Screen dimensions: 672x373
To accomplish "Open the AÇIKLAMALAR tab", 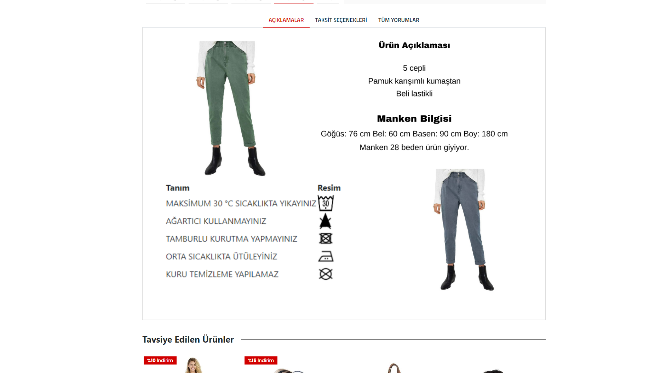I will (x=286, y=20).
